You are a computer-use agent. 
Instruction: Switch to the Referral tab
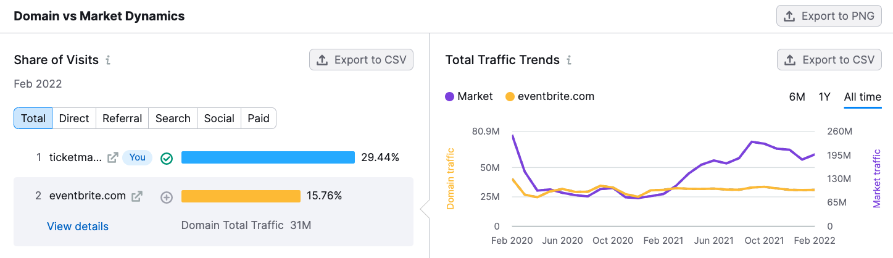(122, 119)
